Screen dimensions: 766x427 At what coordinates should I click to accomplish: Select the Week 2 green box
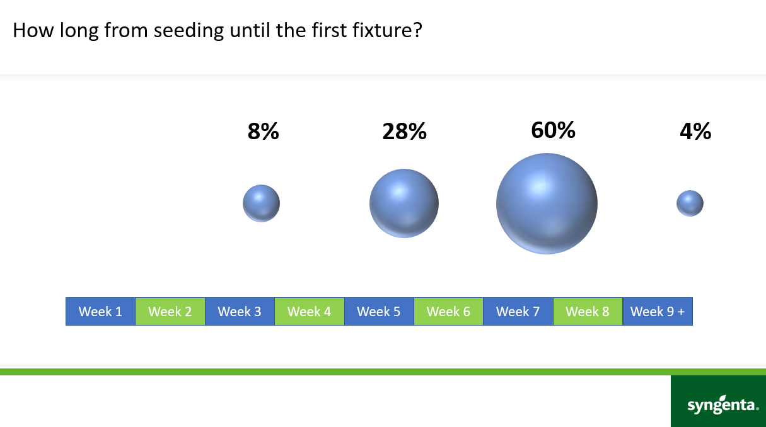(x=170, y=311)
